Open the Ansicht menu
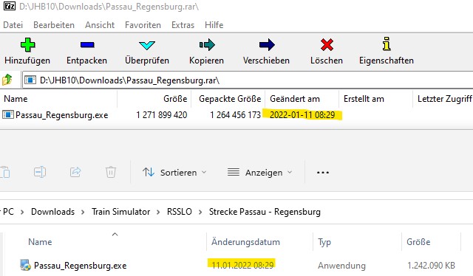The height and width of the screenshot is (276, 473). [100, 25]
